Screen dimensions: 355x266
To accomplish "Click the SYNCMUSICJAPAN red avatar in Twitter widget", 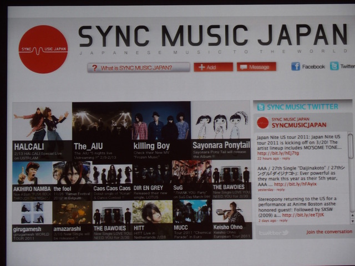I will [262, 122].
